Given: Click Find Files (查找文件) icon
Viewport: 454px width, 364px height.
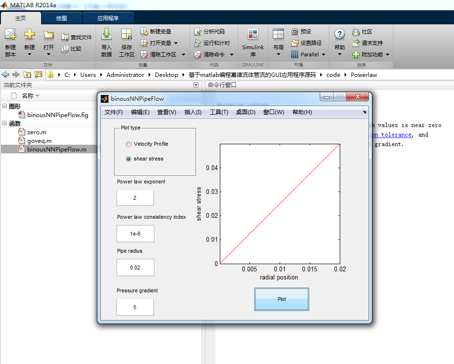Looking at the screenshot, I should [x=65, y=37].
